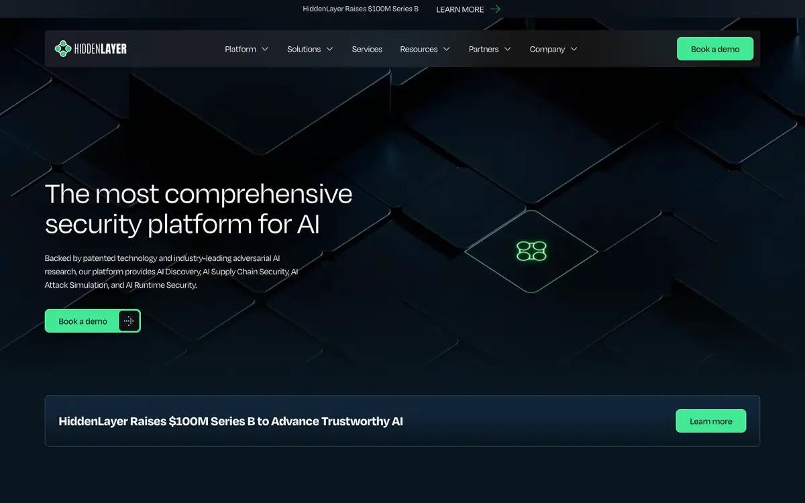Open the Partners nav item
This screenshot has height=503, width=805.
tap(484, 49)
